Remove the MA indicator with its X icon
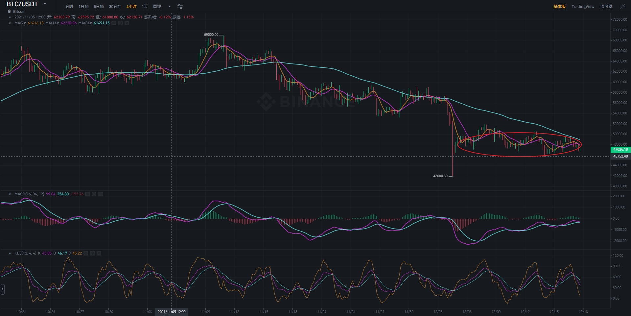The height and width of the screenshot is (316, 631). (127, 23)
